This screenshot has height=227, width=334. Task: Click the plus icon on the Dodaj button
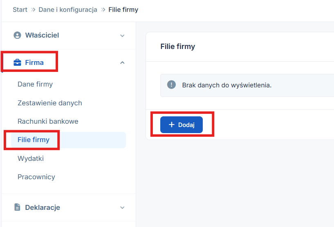pyautogui.click(x=172, y=125)
